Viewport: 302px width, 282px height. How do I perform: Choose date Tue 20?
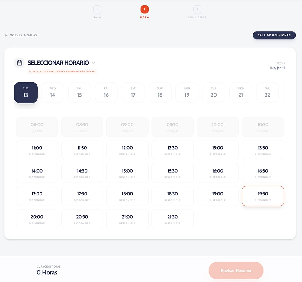point(214,93)
